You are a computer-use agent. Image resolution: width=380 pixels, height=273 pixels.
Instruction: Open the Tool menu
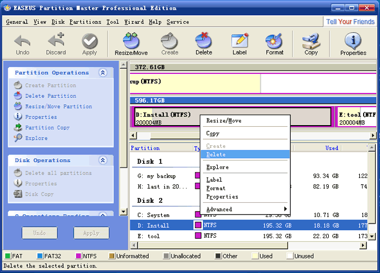pos(113,22)
